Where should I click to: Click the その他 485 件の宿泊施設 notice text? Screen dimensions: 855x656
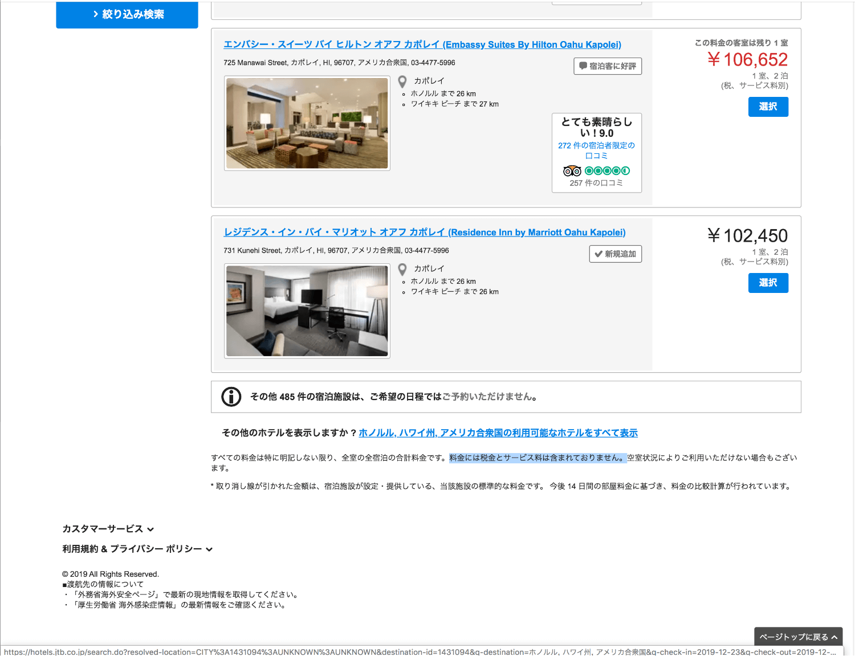click(x=394, y=397)
